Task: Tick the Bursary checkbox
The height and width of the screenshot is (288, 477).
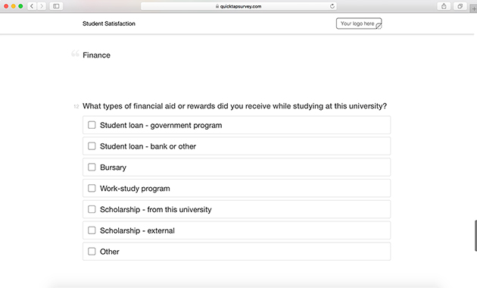Action: point(92,167)
